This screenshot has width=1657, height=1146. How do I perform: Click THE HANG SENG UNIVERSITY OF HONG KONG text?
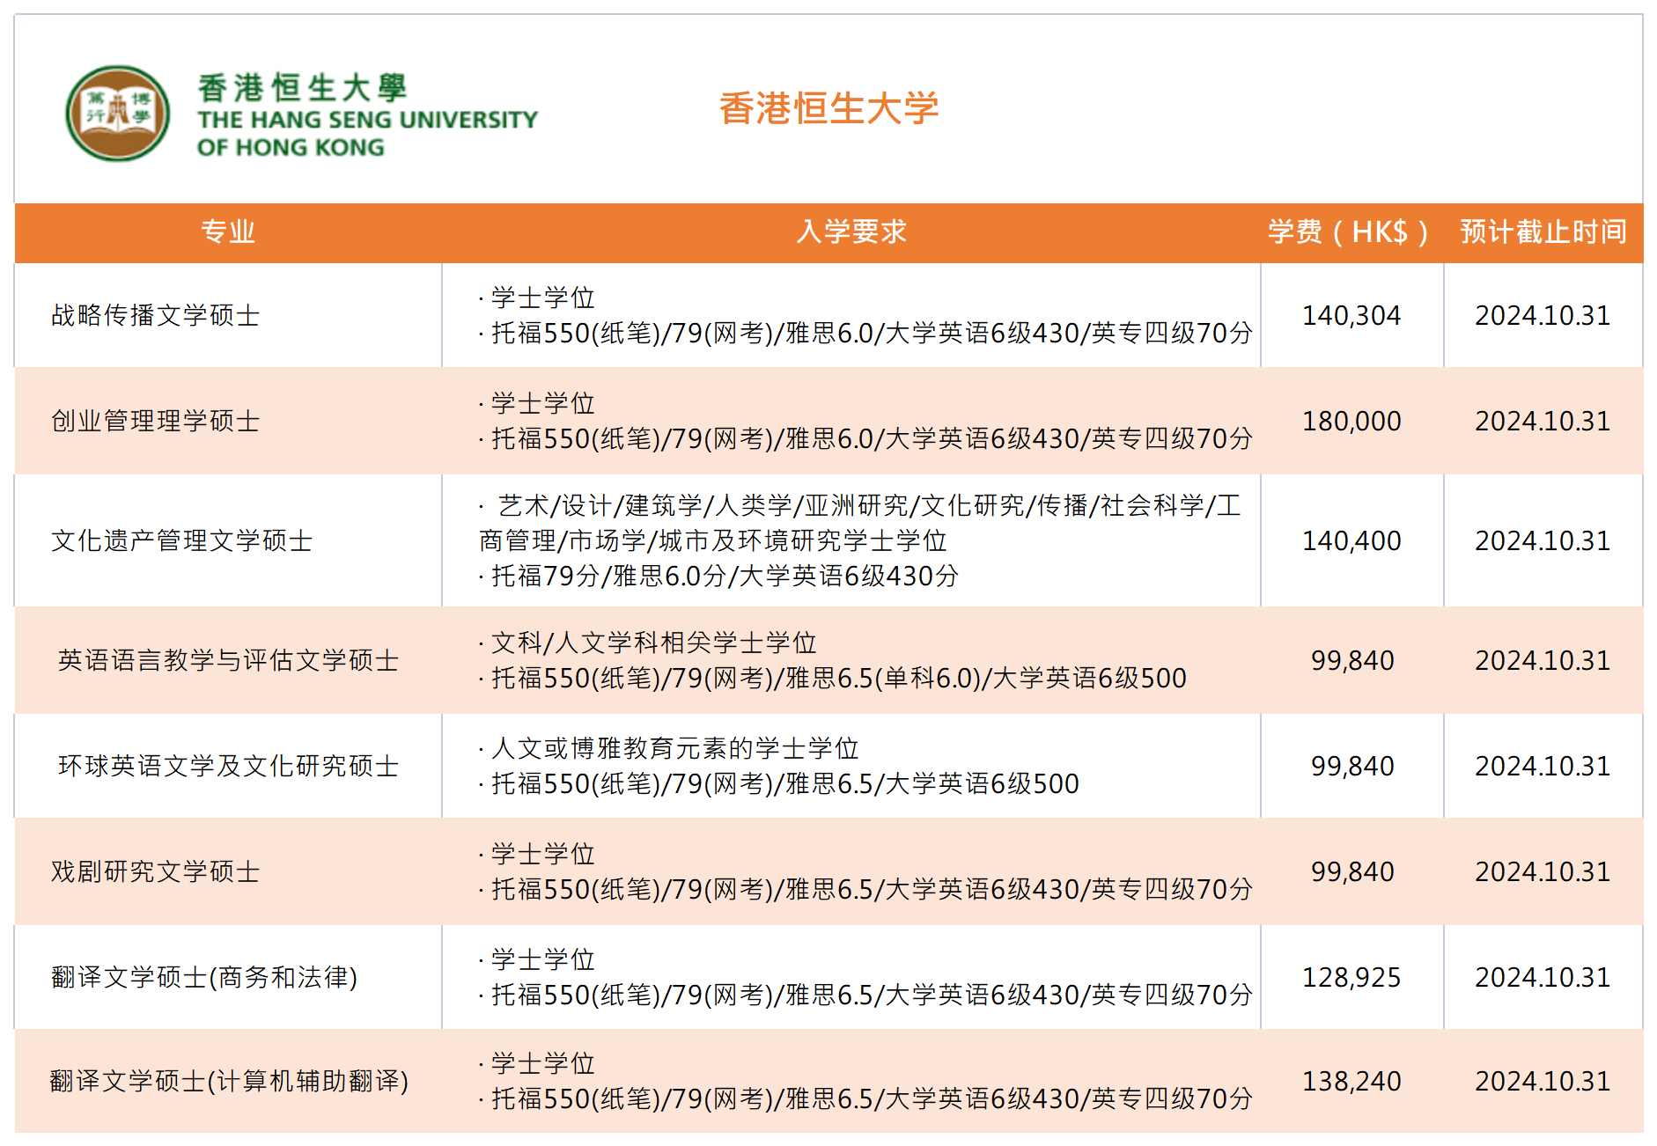(367, 133)
